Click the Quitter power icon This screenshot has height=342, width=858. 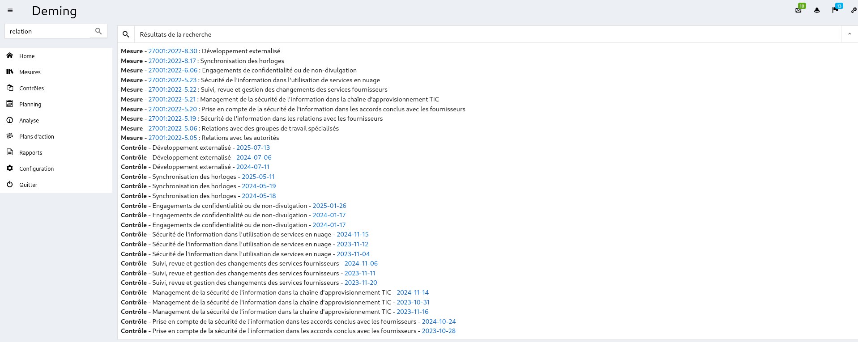[x=10, y=184]
